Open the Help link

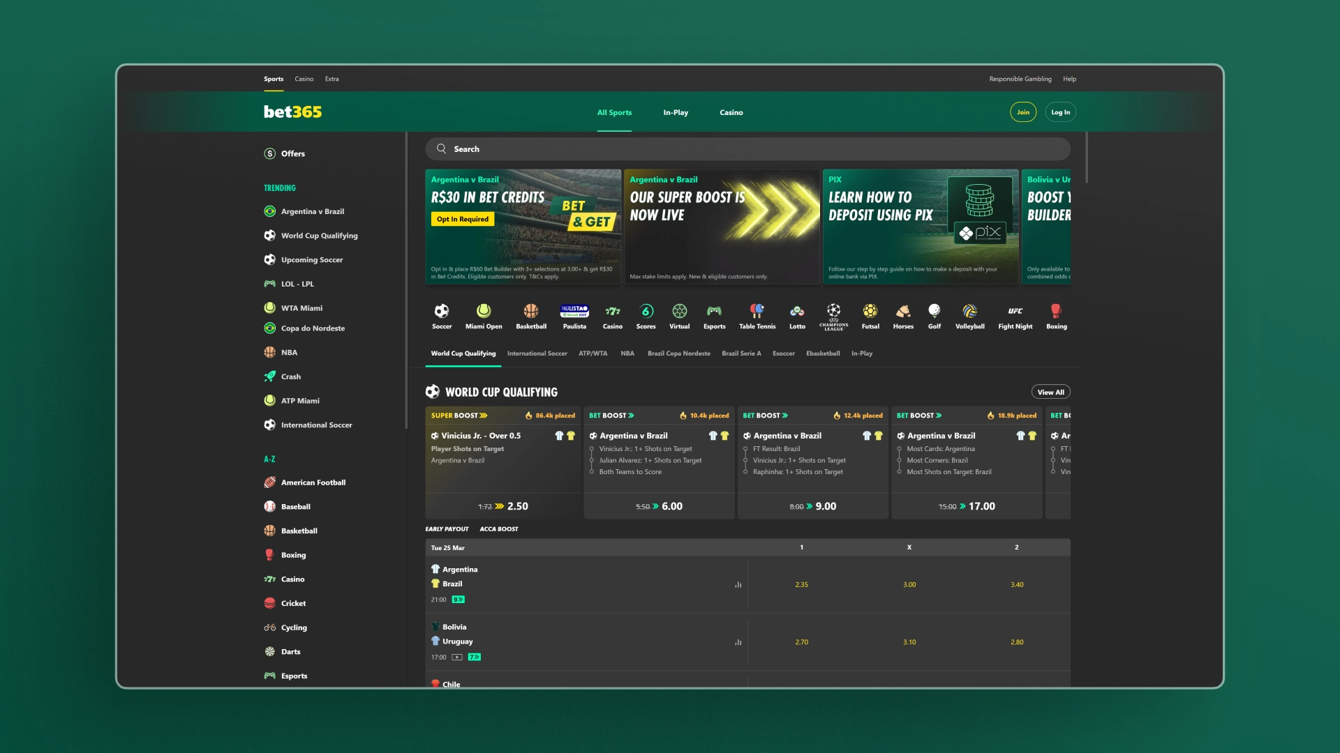point(1069,79)
